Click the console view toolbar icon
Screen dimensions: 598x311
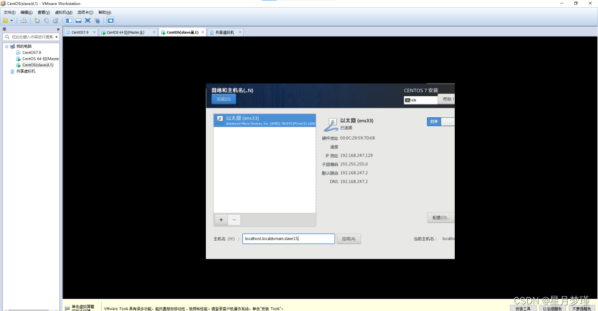111,20
